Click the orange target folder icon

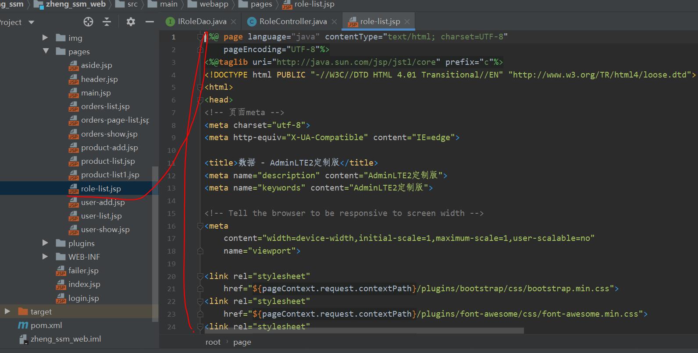click(23, 311)
